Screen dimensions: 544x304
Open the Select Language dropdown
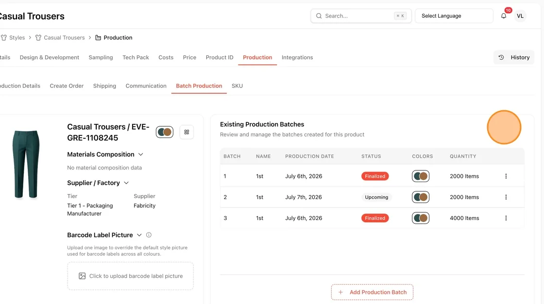point(454,16)
